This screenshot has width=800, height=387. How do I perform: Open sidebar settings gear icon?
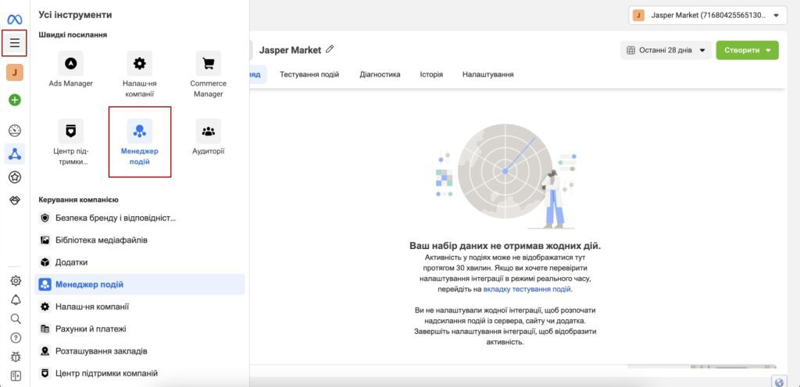coord(16,281)
